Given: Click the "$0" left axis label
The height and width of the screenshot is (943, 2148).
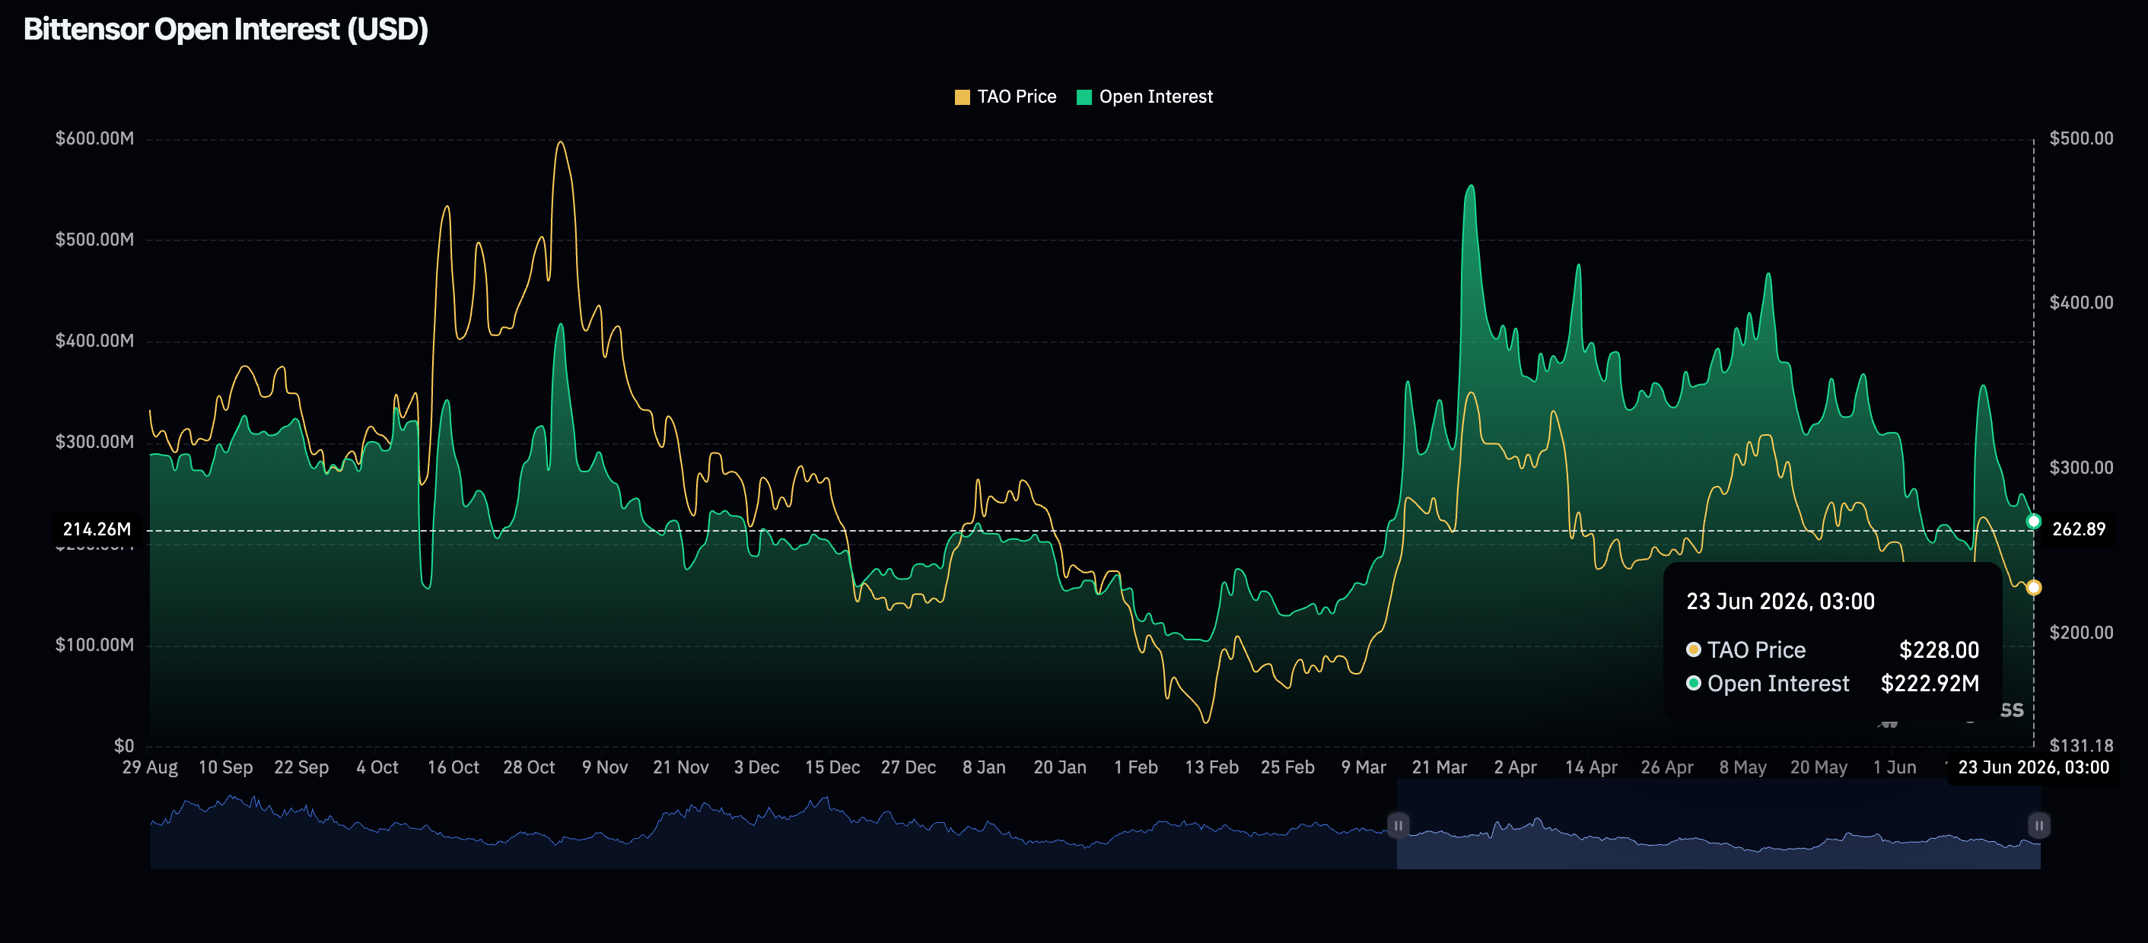Looking at the screenshot, I should (x=123, y=745).
